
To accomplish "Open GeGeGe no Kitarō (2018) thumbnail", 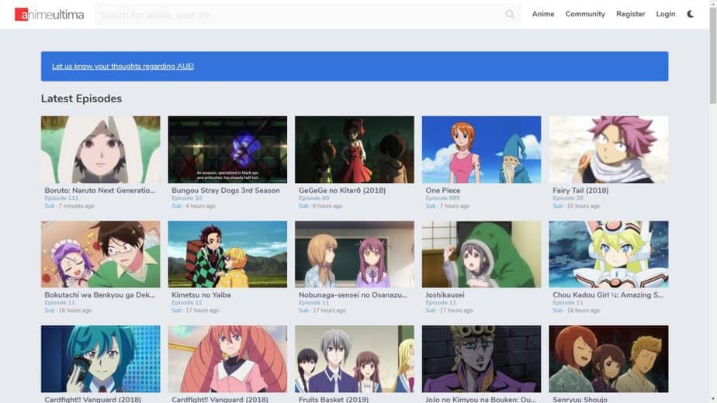I will pos(355,150).
